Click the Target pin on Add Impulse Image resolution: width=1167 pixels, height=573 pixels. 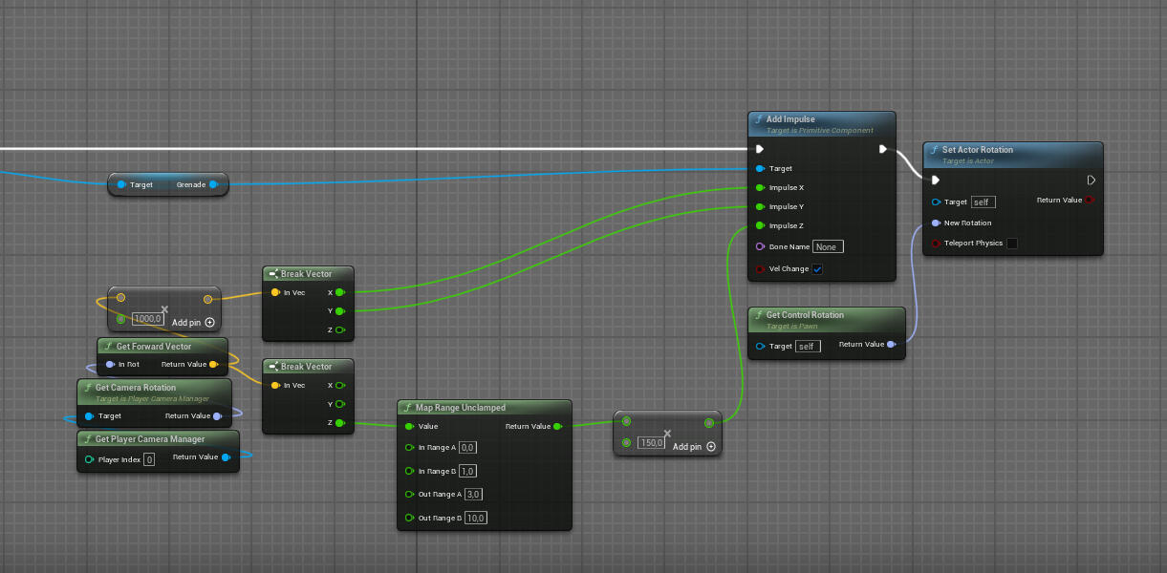[760, 169]
